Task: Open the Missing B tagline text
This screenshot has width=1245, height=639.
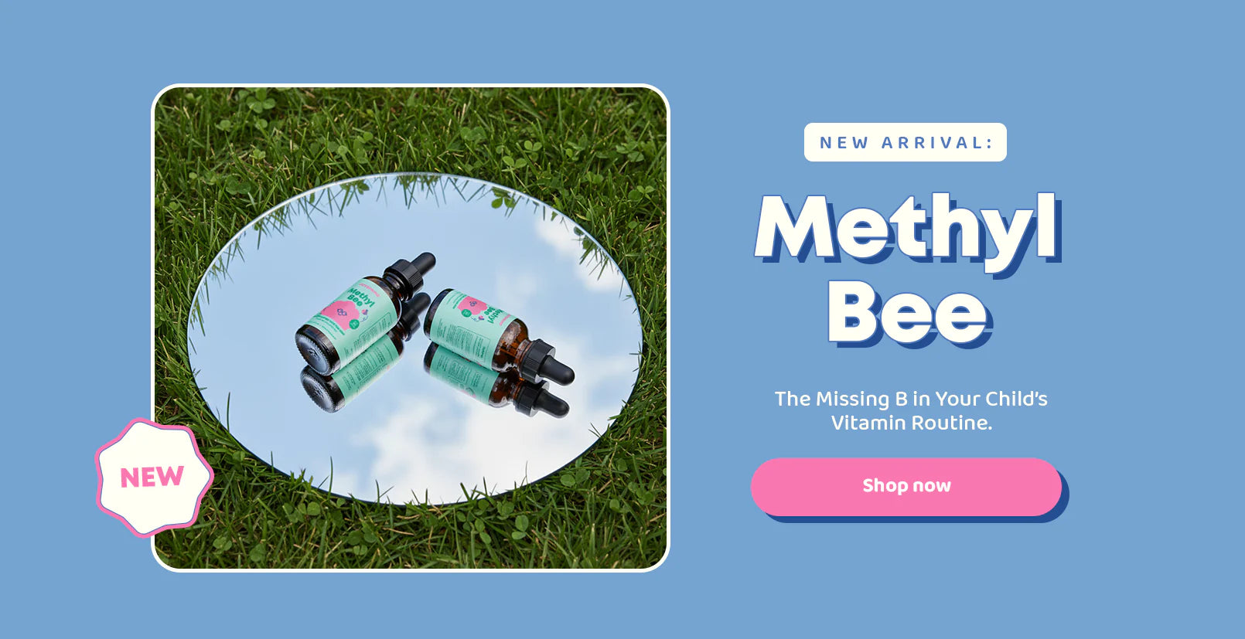Action: [911, 410]
